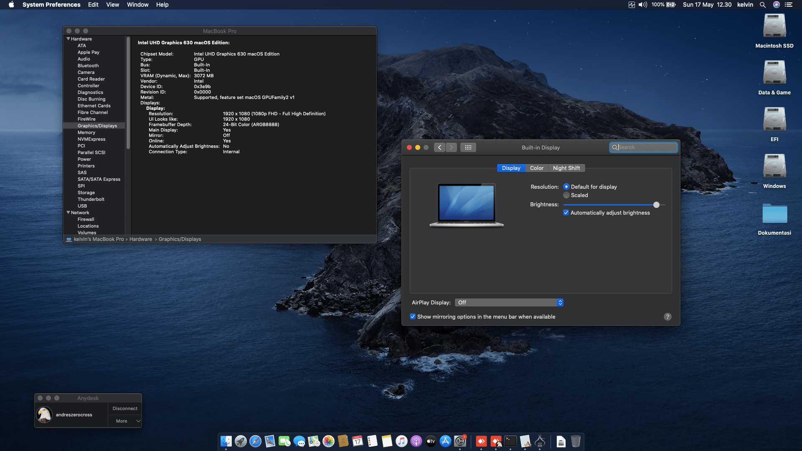Open Notification Center from the menu bar
Viewport: 802px width, 451px height.
pyautogui.click(x=789, y=5)
